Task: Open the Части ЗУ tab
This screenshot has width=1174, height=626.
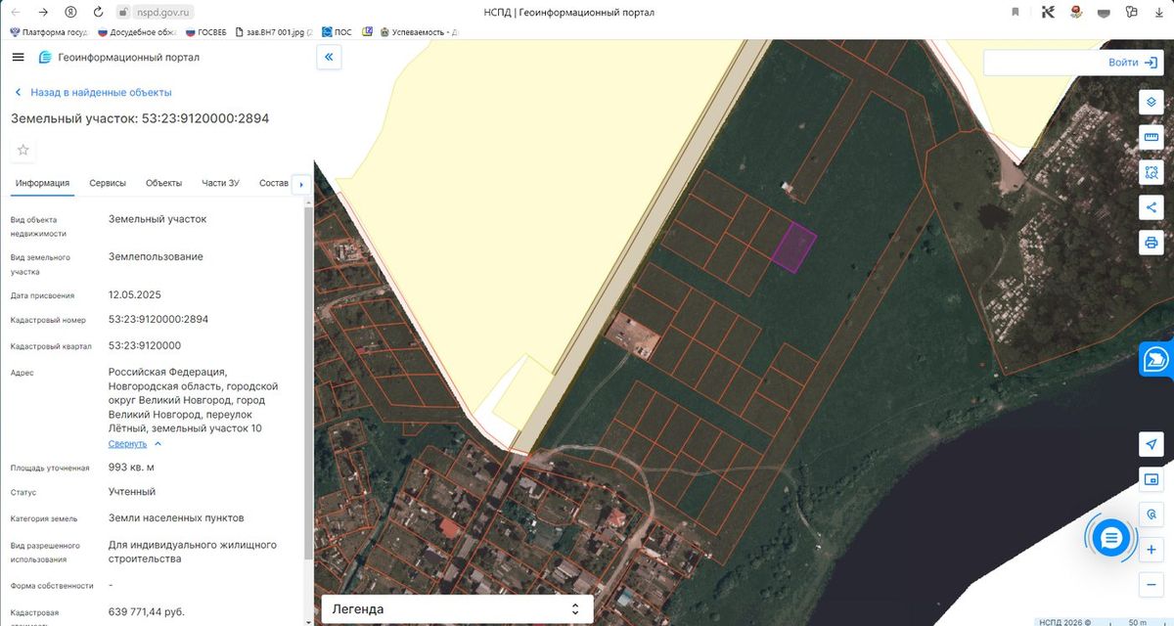Action: pos(220,183)
